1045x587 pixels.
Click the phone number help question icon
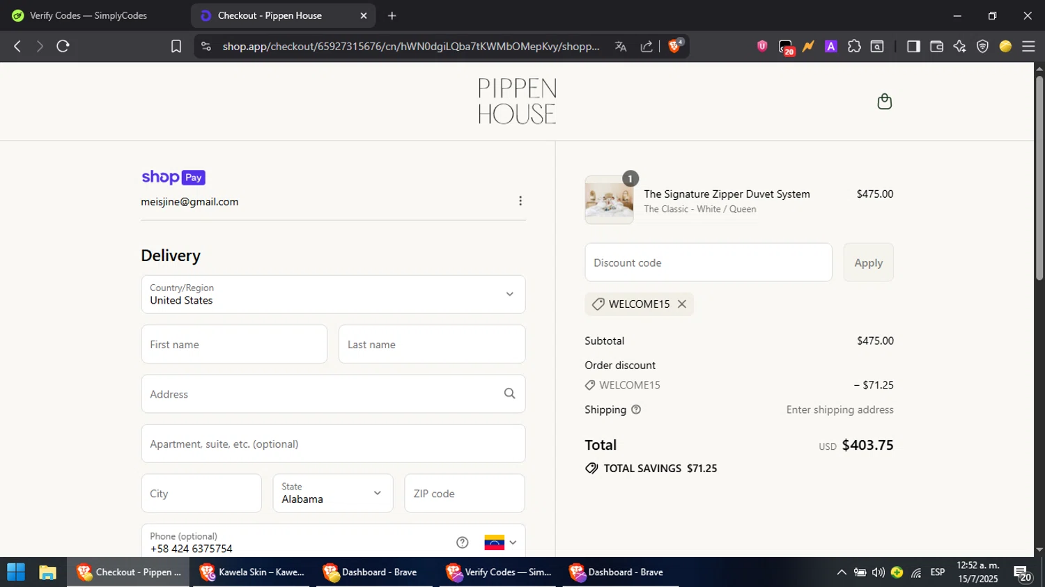tap(462, 542)
